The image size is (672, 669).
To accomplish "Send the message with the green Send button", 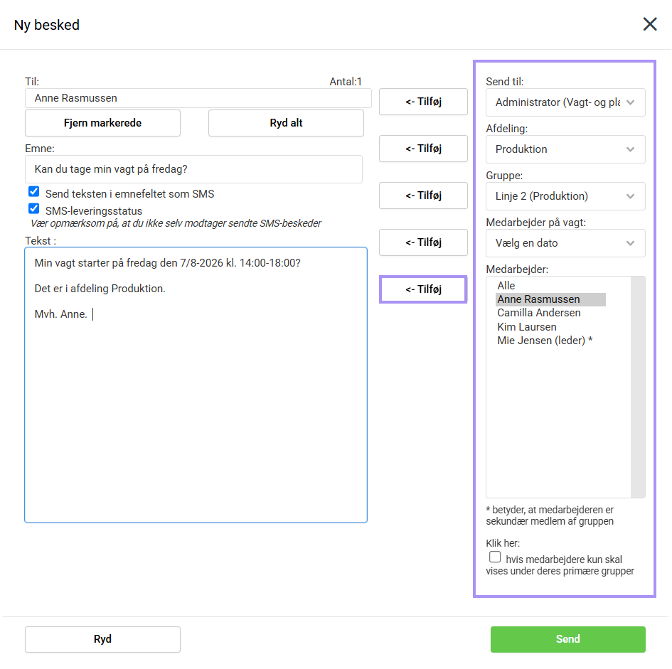I will 568,639.
